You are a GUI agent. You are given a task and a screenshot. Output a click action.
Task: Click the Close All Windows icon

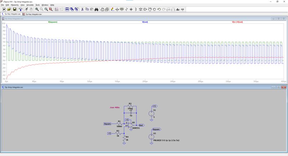point(76,9)
